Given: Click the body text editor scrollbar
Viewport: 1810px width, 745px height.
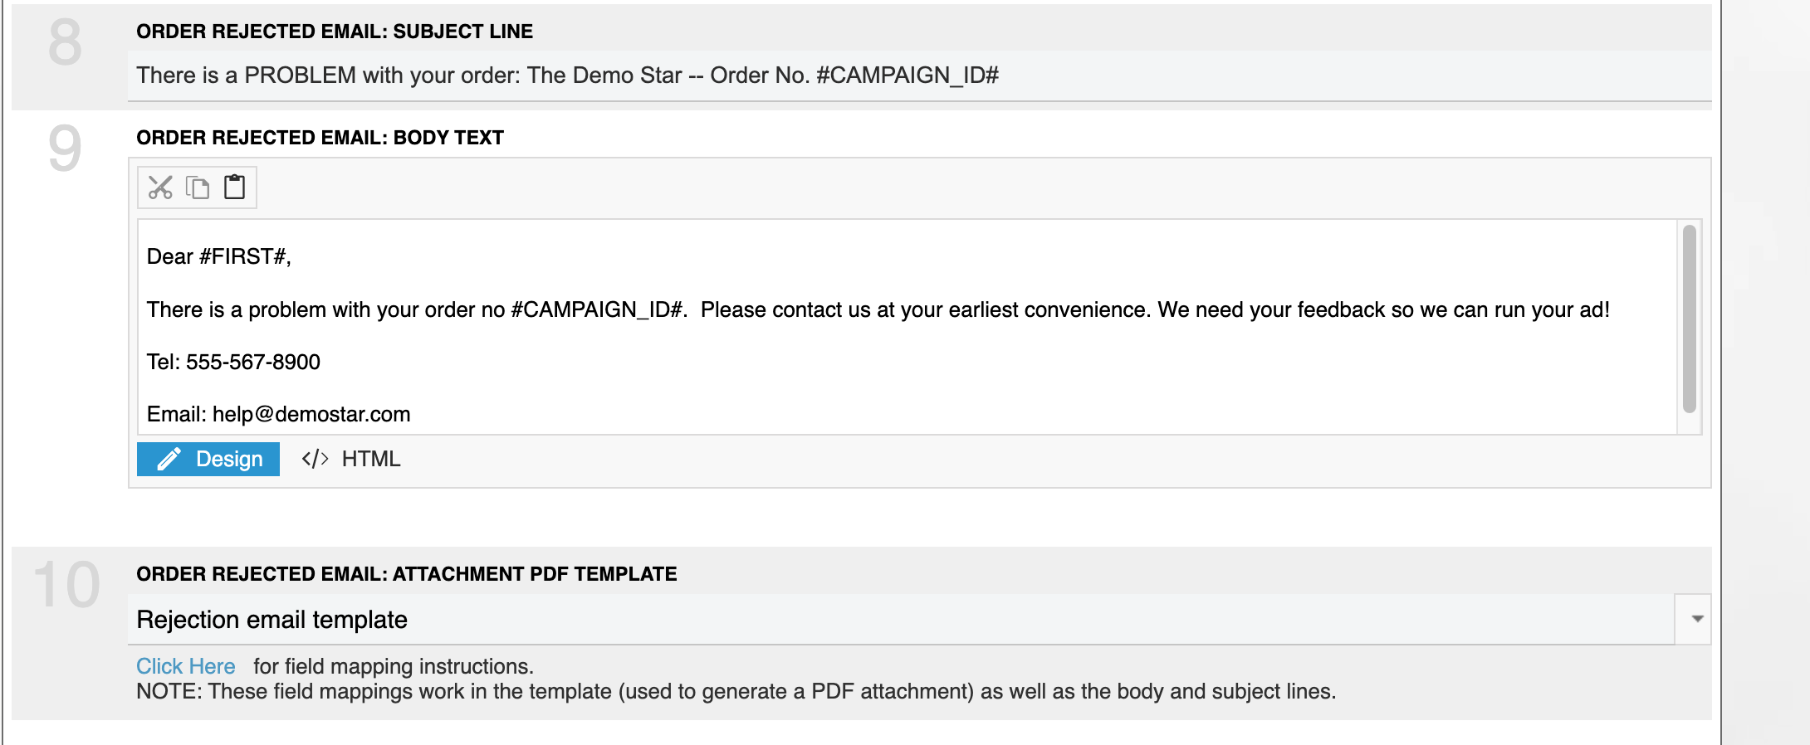Looking at the screenshot, I should point(1689,319).
